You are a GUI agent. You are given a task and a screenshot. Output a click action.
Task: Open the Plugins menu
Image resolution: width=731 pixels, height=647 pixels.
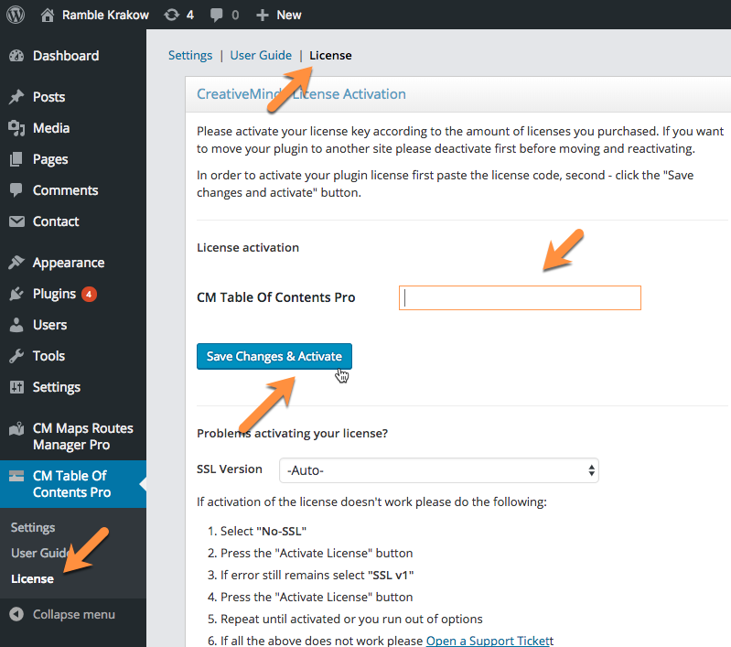point(54,295)
